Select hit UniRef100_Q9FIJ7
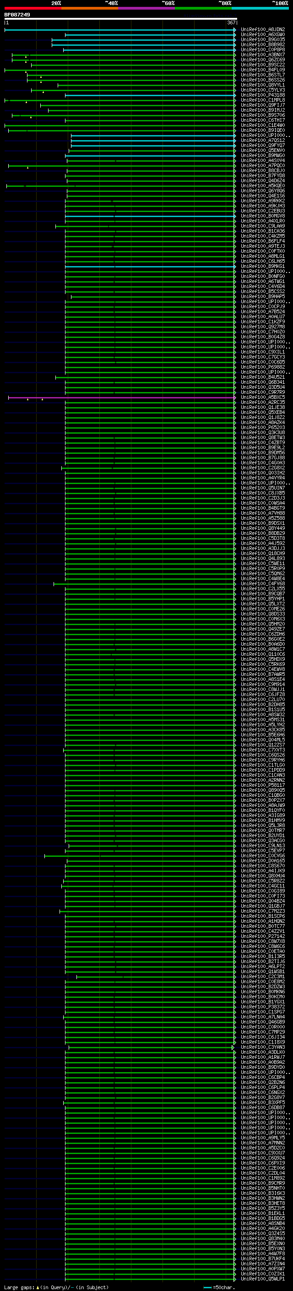Viewport: 293px width, 1291px height. (263, 105)
